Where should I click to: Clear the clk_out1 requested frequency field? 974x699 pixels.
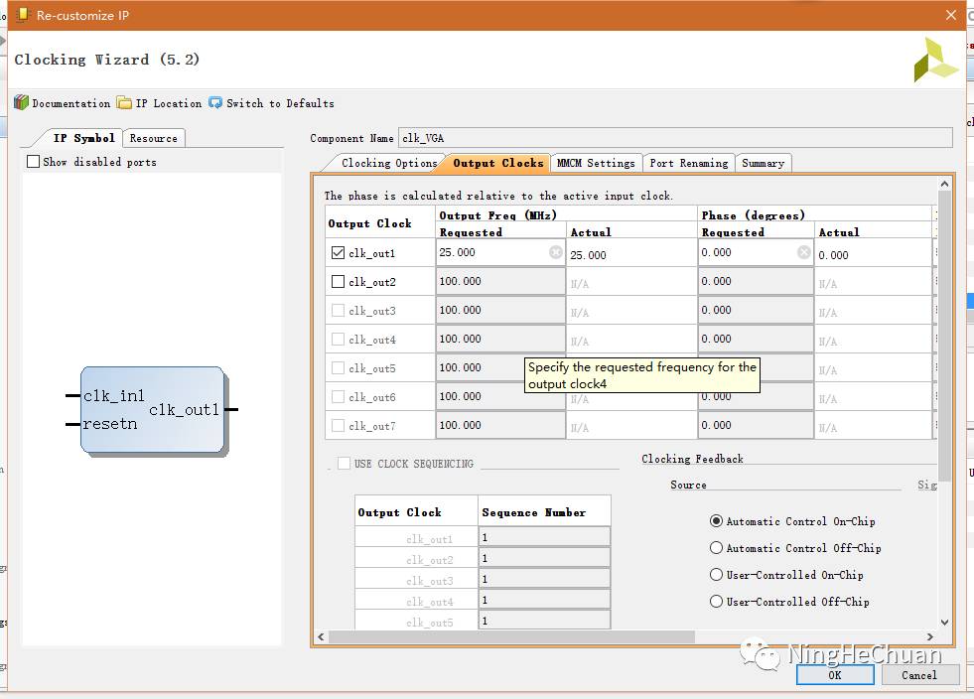556,252
